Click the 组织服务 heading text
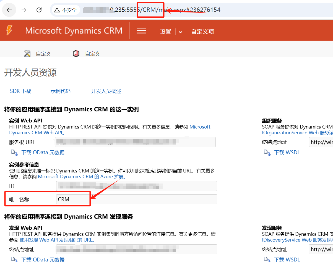Viewport: 333px width, 262px height. [272, 120]
